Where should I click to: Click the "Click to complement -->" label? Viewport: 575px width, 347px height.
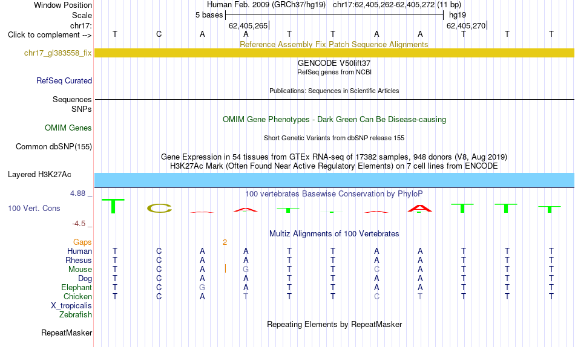coord(50,35)
